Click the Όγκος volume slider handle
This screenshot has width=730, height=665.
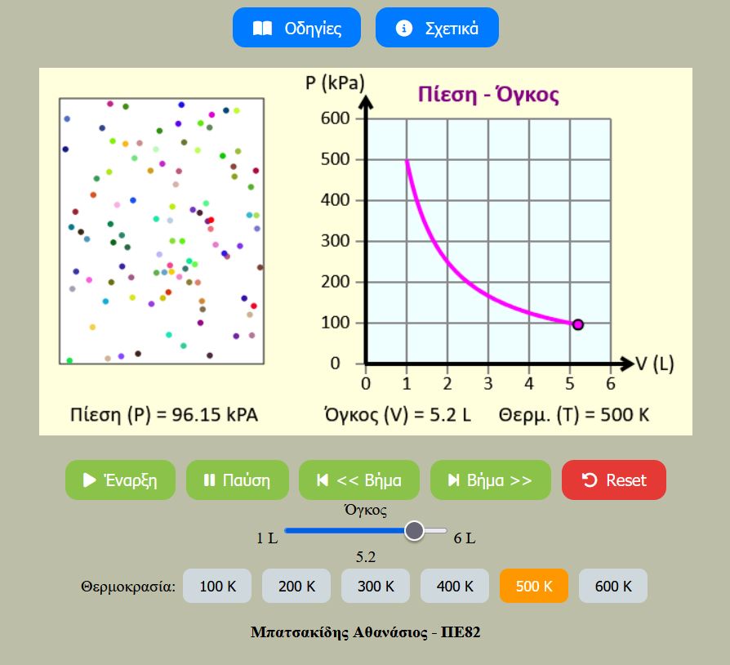coord(414,531)
